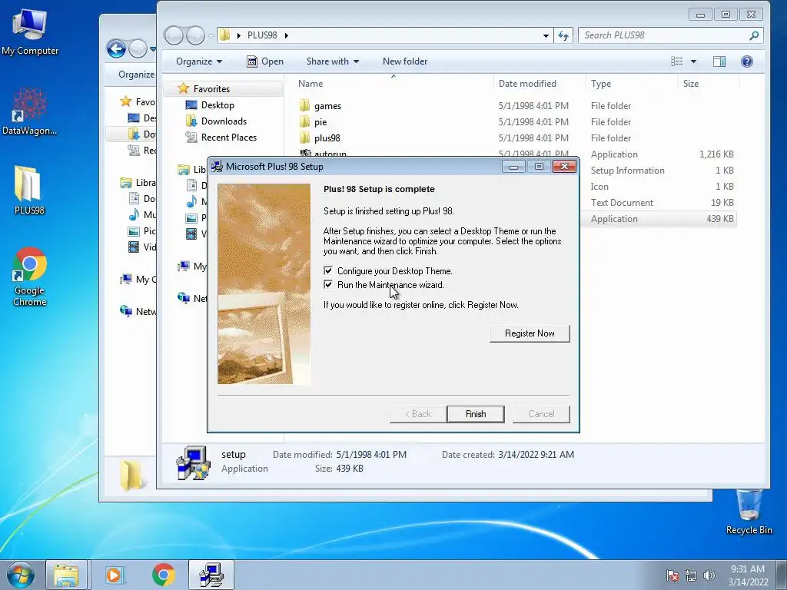Sort by Date modified column

click(527, 83)
